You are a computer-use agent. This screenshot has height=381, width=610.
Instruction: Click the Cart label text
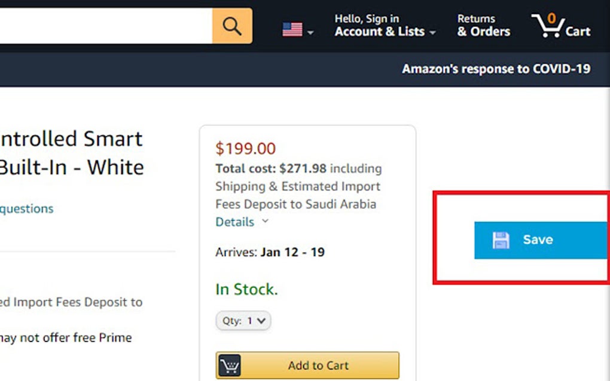(x=578, y=32)
